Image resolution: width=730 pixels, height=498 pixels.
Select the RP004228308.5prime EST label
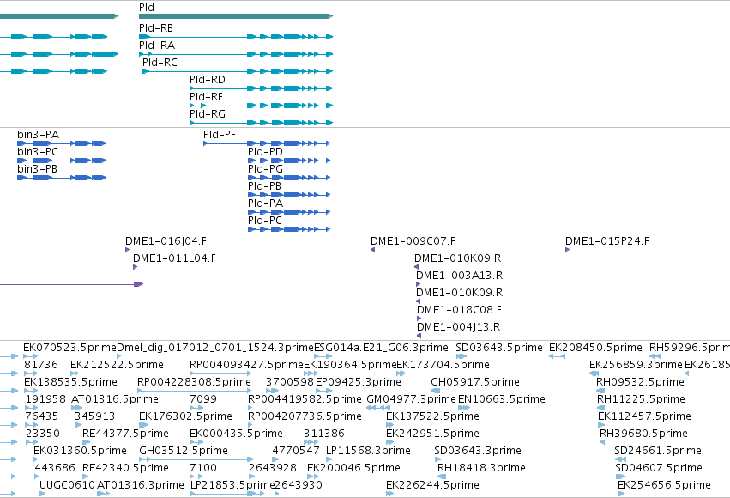(x=194, y=382)
